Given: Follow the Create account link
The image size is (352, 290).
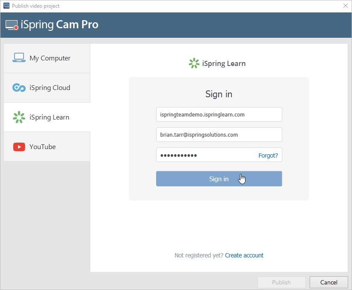Looking at the screenshot, I should (x=244, y=255).
